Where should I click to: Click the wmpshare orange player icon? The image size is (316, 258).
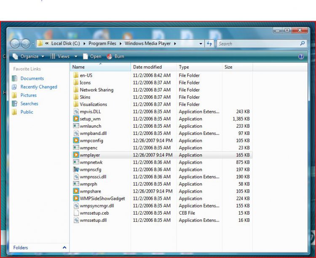tap(76, 191)
